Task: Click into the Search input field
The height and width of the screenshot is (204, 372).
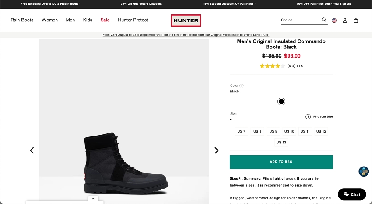Action: coord(301,20)
